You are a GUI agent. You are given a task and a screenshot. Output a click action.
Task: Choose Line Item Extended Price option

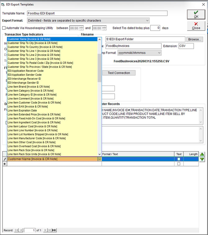click(52, 114)
